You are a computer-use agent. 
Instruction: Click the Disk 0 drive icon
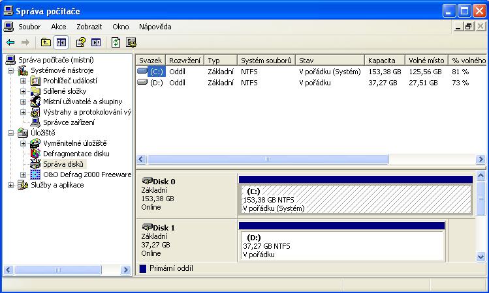click(147, 181)
